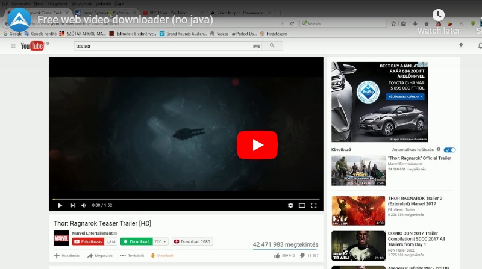Image resolution: width=482 pixels, height=269 pixels.
Task: Open the 'Google Fordító' bookmark
Action: click(40, 34)
